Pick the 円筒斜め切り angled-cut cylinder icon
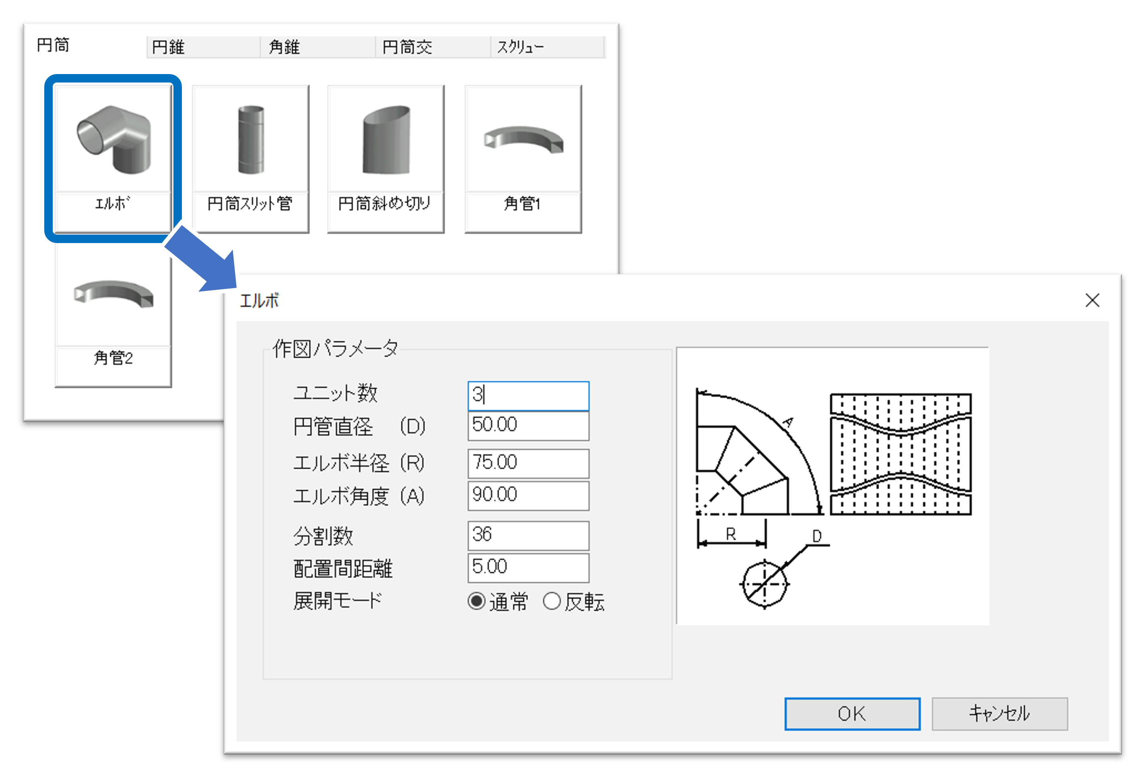The height and width of the screenshot is (769, 1138). click(x=386, y=140)
